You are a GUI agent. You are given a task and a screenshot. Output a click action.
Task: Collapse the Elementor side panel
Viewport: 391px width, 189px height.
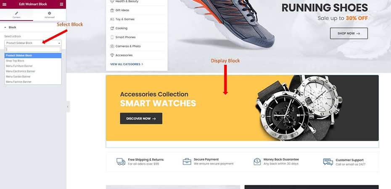click(68, 107)
